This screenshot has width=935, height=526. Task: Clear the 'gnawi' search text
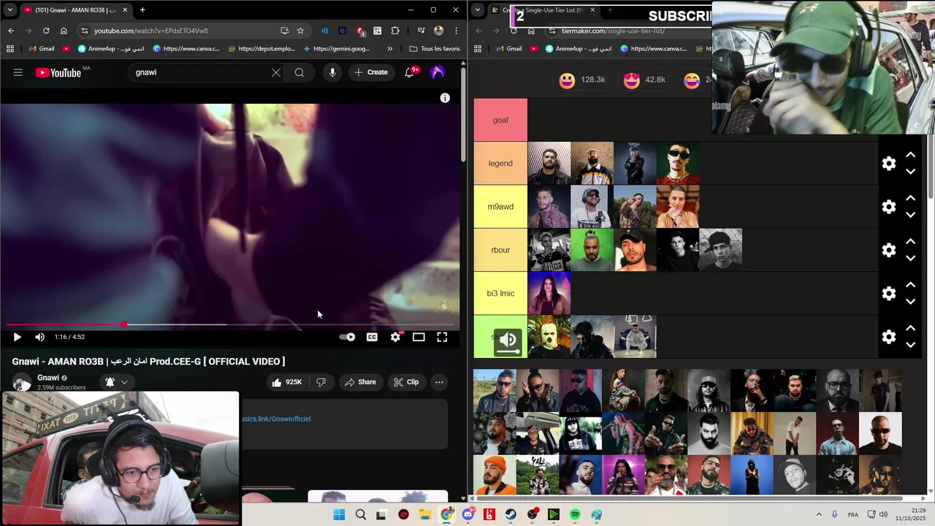tap(276, 72)
